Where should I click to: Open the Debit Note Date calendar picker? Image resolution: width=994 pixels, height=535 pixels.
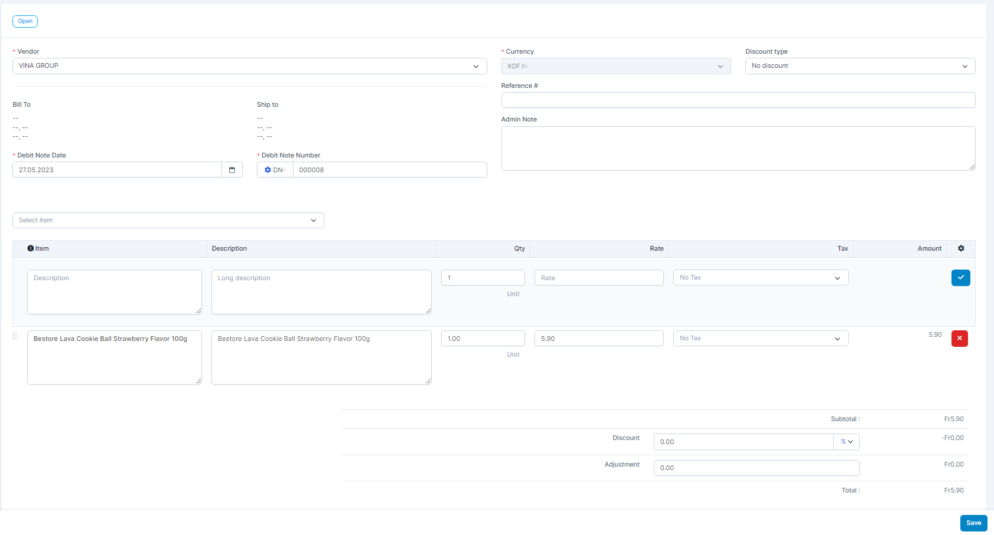[x=232, y=170]
